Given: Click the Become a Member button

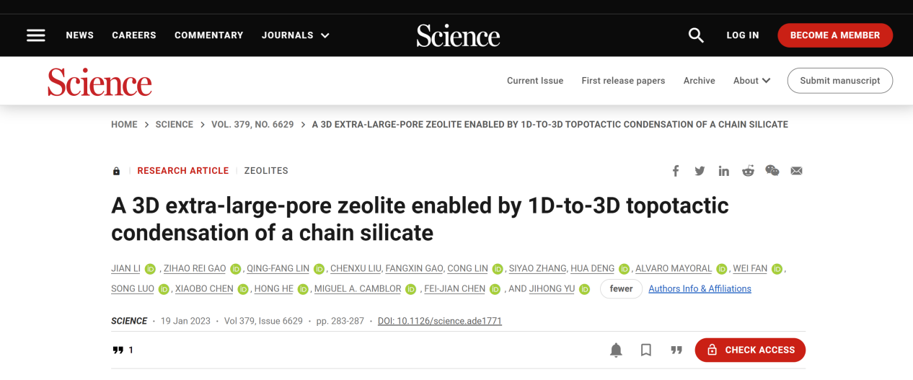Looking at the screenshot, I should (x=835, y=35).
